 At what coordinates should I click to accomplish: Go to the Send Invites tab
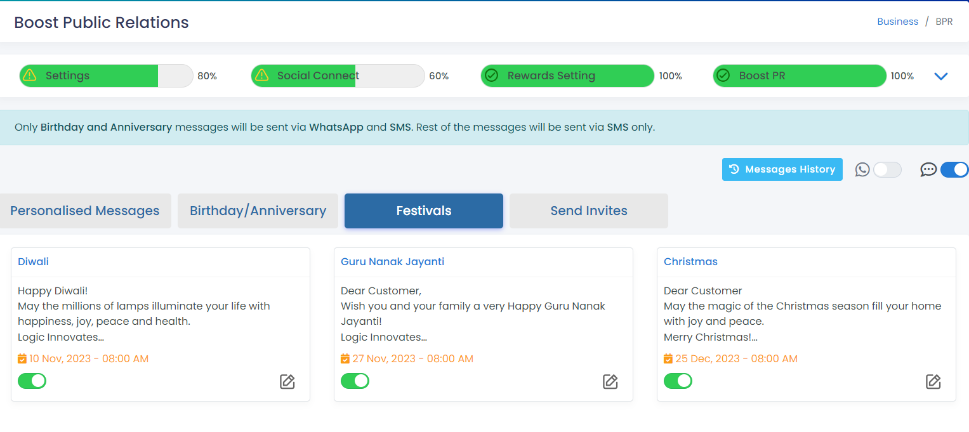589,211
